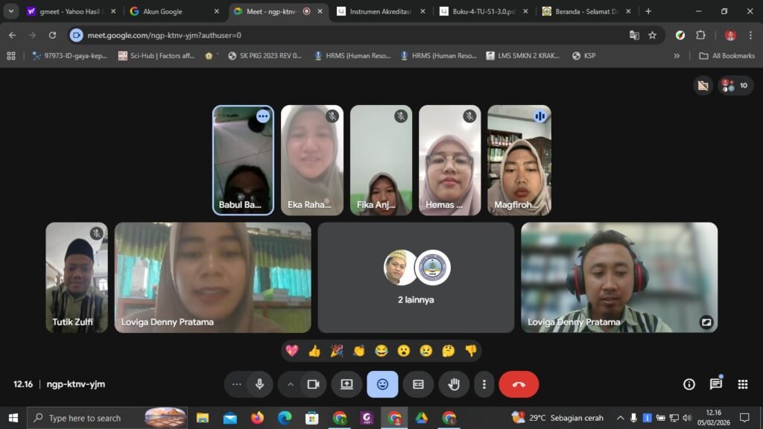This screenshot has height=429, width=763.
Task: Send the thumbs up emoji reaction
Action: tap(314, 351)
